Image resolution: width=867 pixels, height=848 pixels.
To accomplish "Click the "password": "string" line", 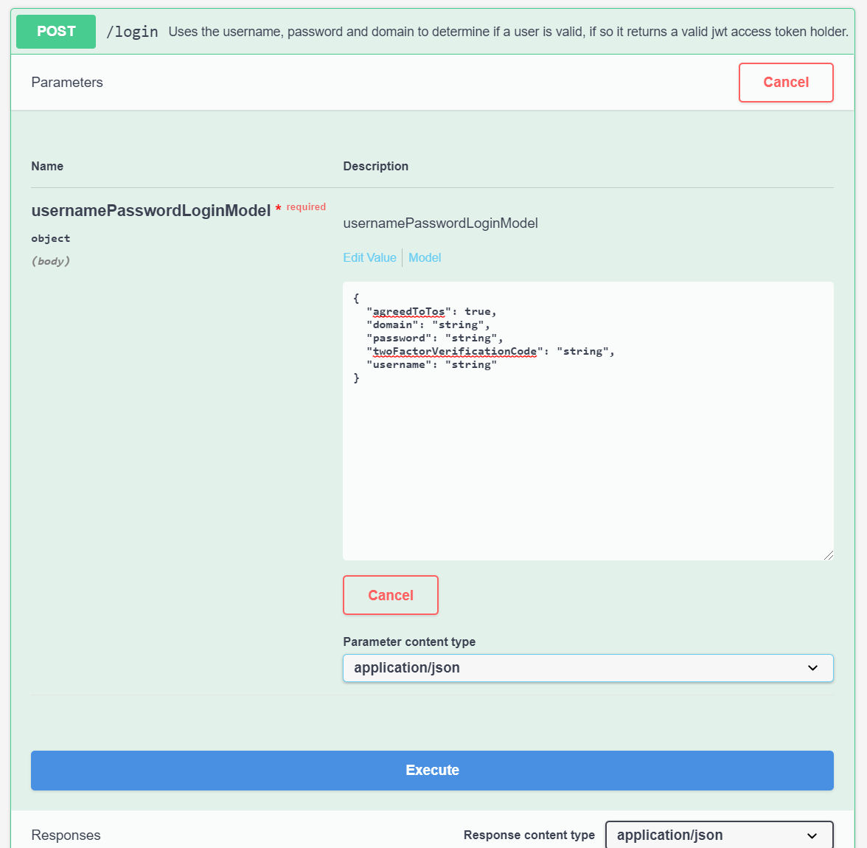I will point(435,338).
